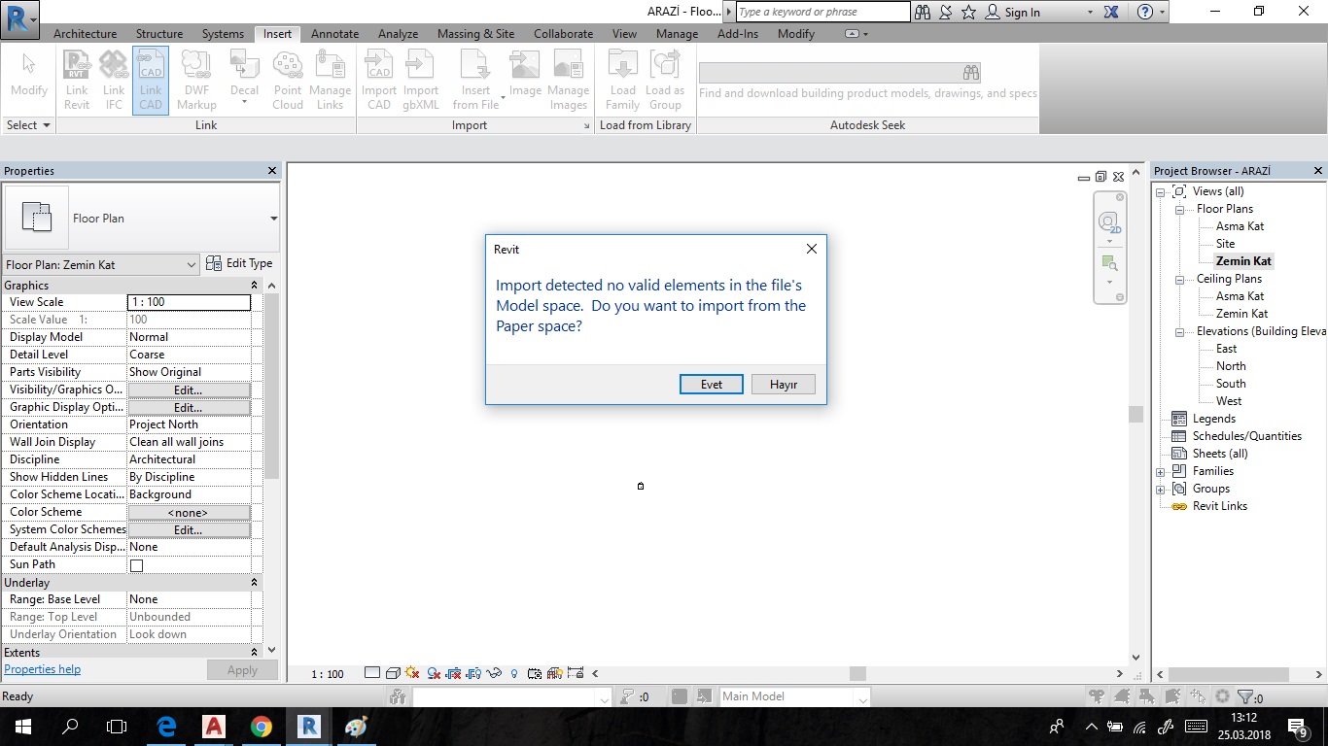The height and width of the screenshot is (746, 1328).
Task: Toggle Drag Elements on Selection in status bar
Action: tap(1198, 696)
